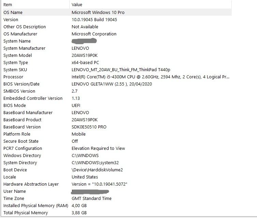Viewport: 257px width, 218px height.
Task: Click the x64-based PC value
Action: pos(85,63)
